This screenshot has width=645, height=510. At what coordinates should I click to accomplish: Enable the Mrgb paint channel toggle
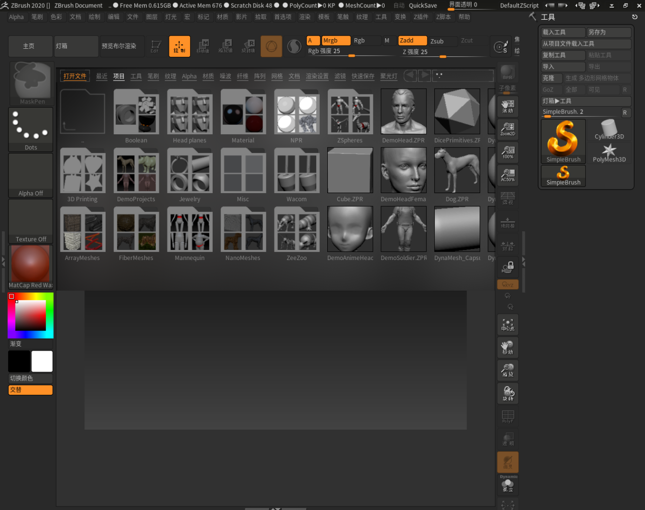click(336, 40)
